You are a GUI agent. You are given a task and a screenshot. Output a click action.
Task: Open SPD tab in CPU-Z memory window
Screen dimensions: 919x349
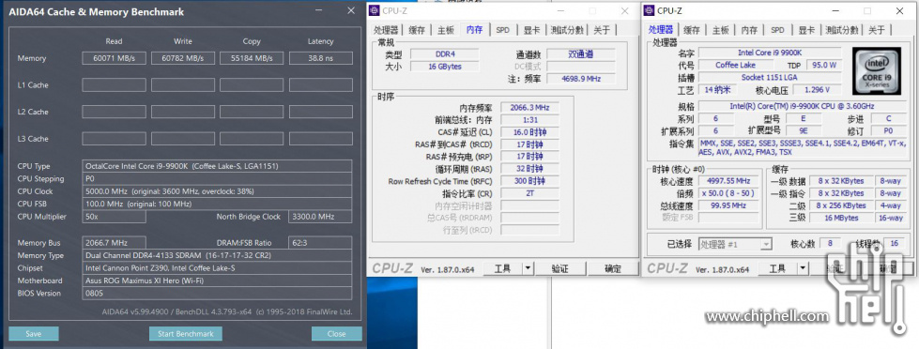coord(503,30)
